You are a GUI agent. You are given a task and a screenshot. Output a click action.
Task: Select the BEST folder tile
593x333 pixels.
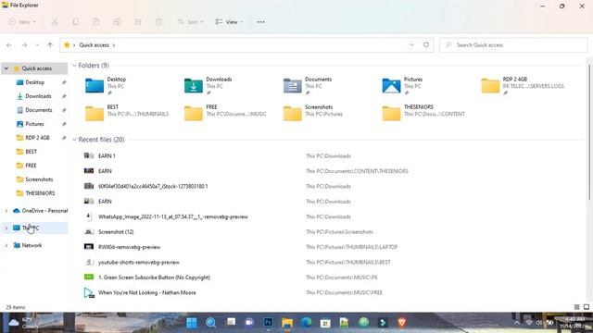[127, 113]
